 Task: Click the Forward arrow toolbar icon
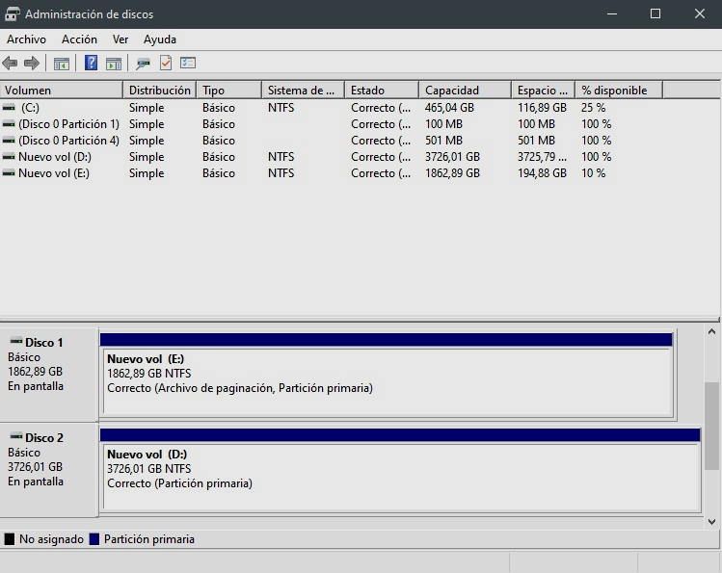point(32,64)
